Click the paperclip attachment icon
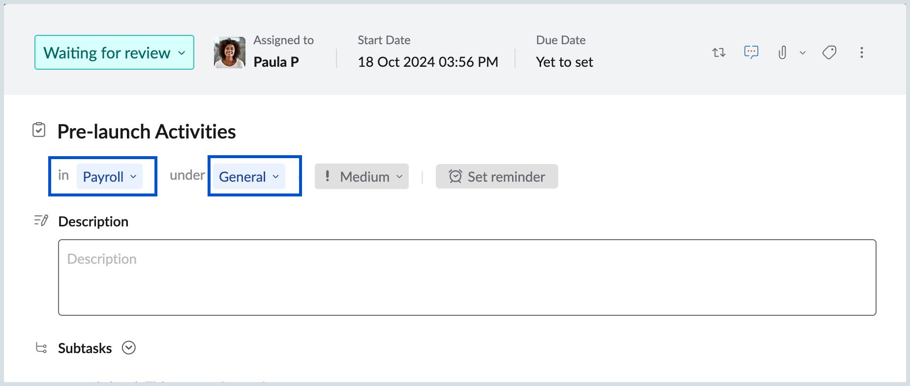Image resolution: width=910 pixels, height=386 pixels. click(x=782, y=53)
